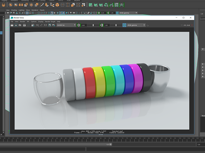
Task: Open renderer dropdown showing mental ray
Action: click(66, 25)
